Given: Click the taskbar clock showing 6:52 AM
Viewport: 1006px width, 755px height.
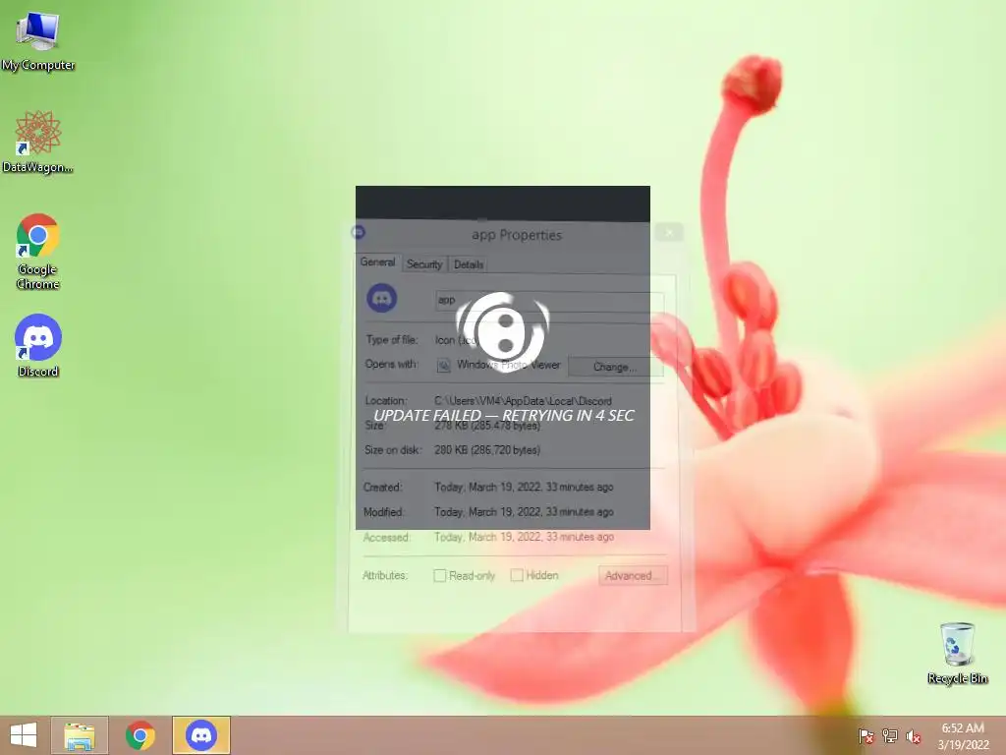Looking at the screenshot, I should pos(963,736).
